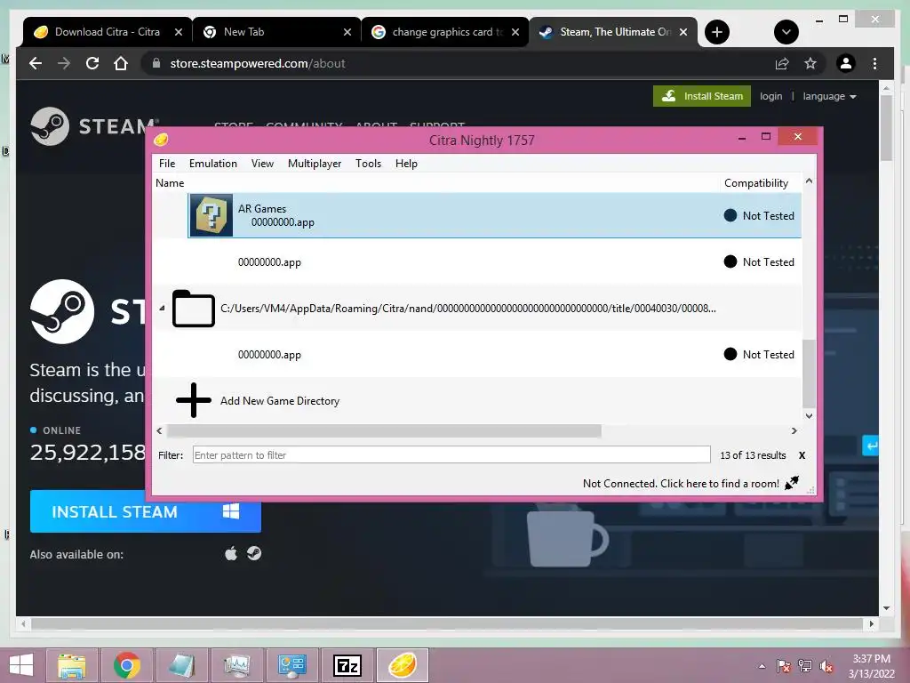Screen dimensions: 910x683
Task: Sort the list by Compatibility column
Action: [x=756, y=183]
